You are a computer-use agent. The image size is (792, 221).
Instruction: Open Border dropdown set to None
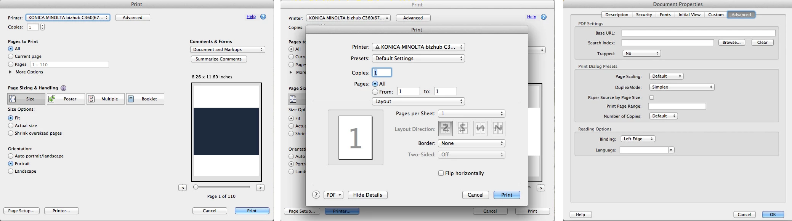pos(471,143)
